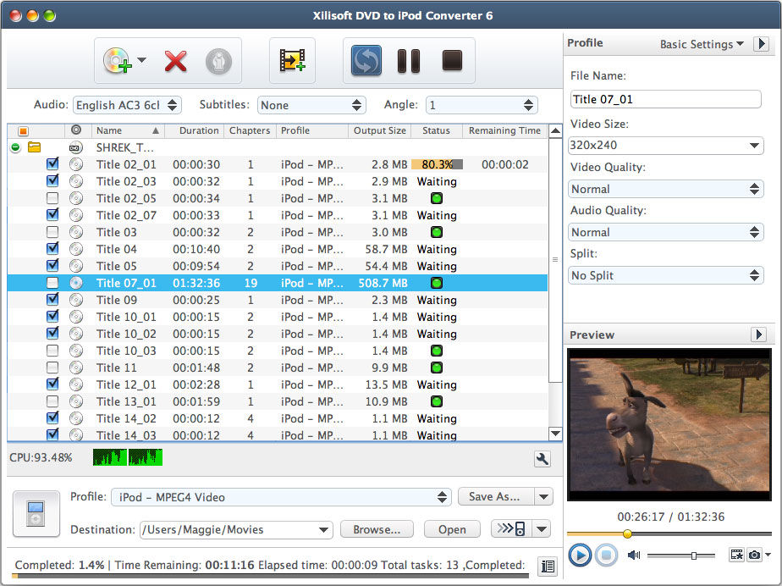Uncheck Title 12_01 checkbox
Screen dimensions: 782x586
pos(52,384)
